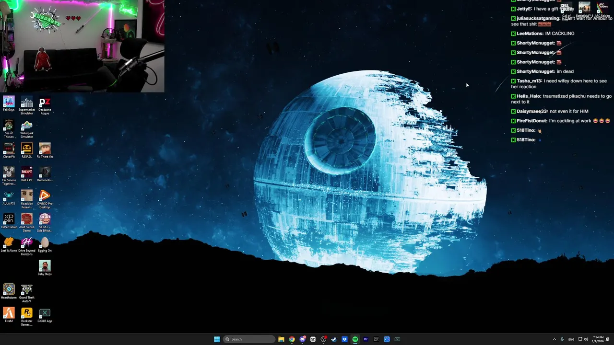The image size is (614, 345).
Task: Select the Leaf it Alone shortcut
Action: pos(9,245)
